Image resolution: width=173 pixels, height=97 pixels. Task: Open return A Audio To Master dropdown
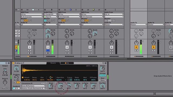click(x=139, y=25)
